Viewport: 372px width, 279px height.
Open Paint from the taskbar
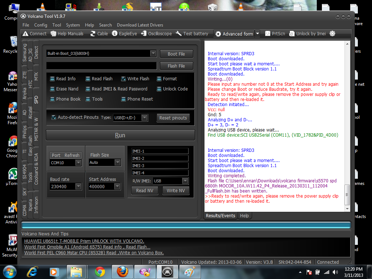[190, 272]
